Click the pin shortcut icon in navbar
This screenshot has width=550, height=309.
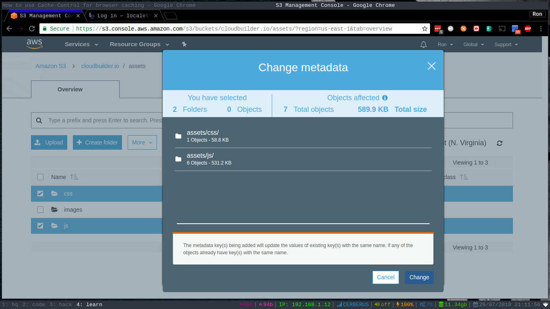coord(184,44)
